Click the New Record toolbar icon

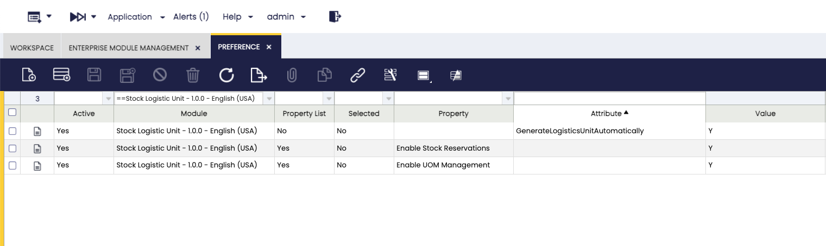click(x=29, y=75)
